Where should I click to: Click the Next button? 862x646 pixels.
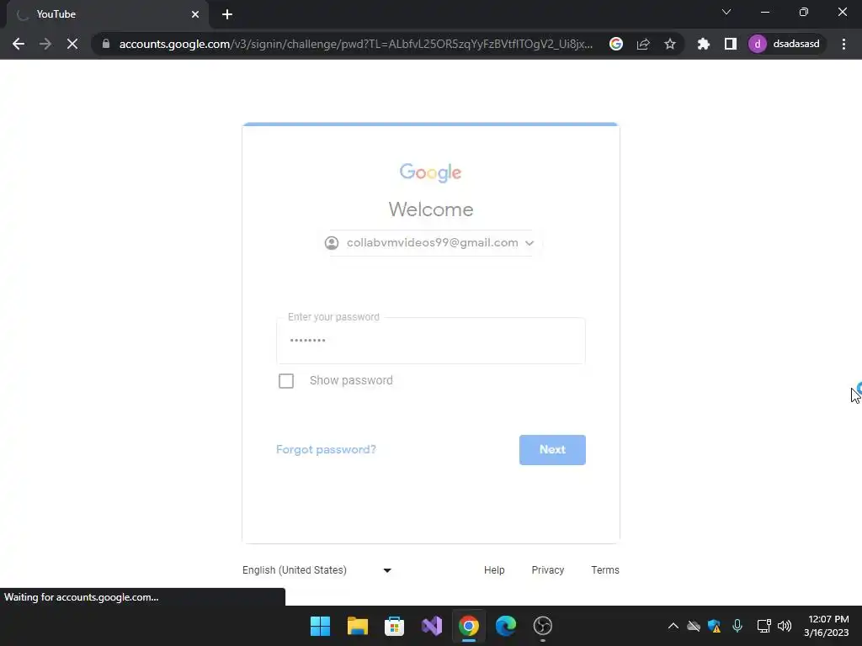[552, 450]
